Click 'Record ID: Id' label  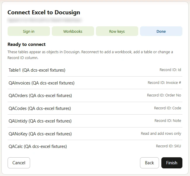pos(170,70)
